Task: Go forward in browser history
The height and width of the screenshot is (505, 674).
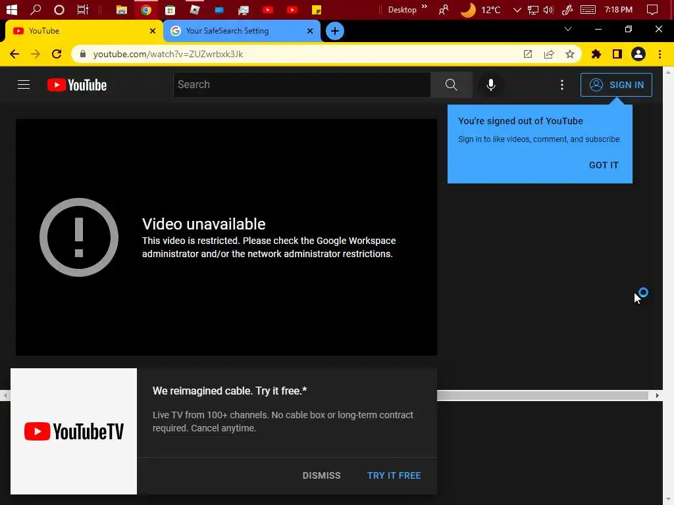Action: tap(36, 54)
